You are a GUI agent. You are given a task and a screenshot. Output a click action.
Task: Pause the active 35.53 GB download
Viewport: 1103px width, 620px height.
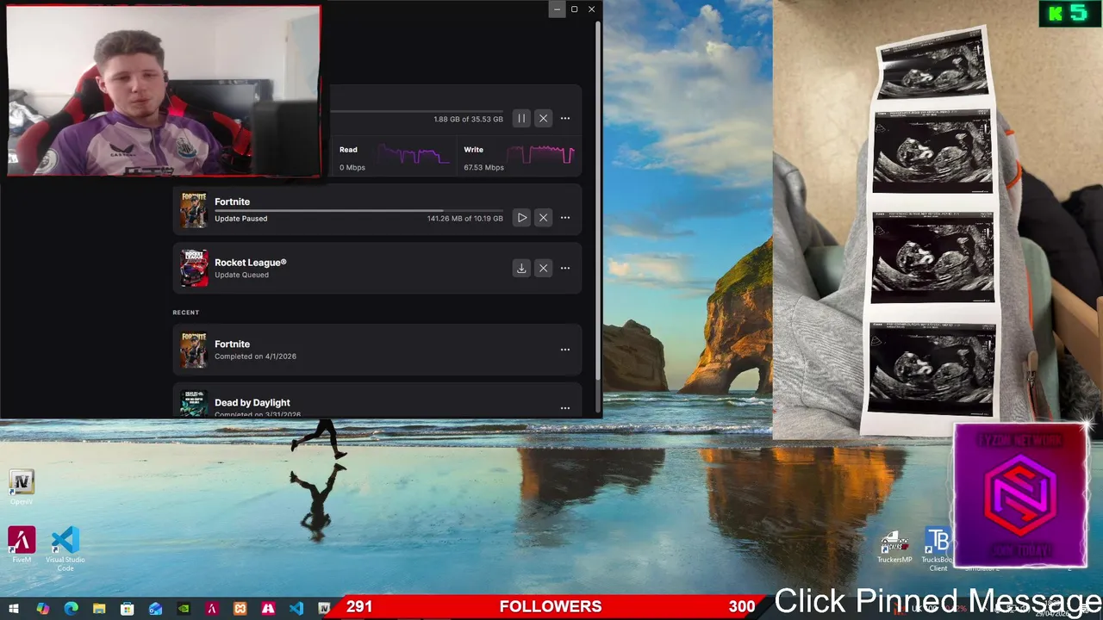pos(521,118)
